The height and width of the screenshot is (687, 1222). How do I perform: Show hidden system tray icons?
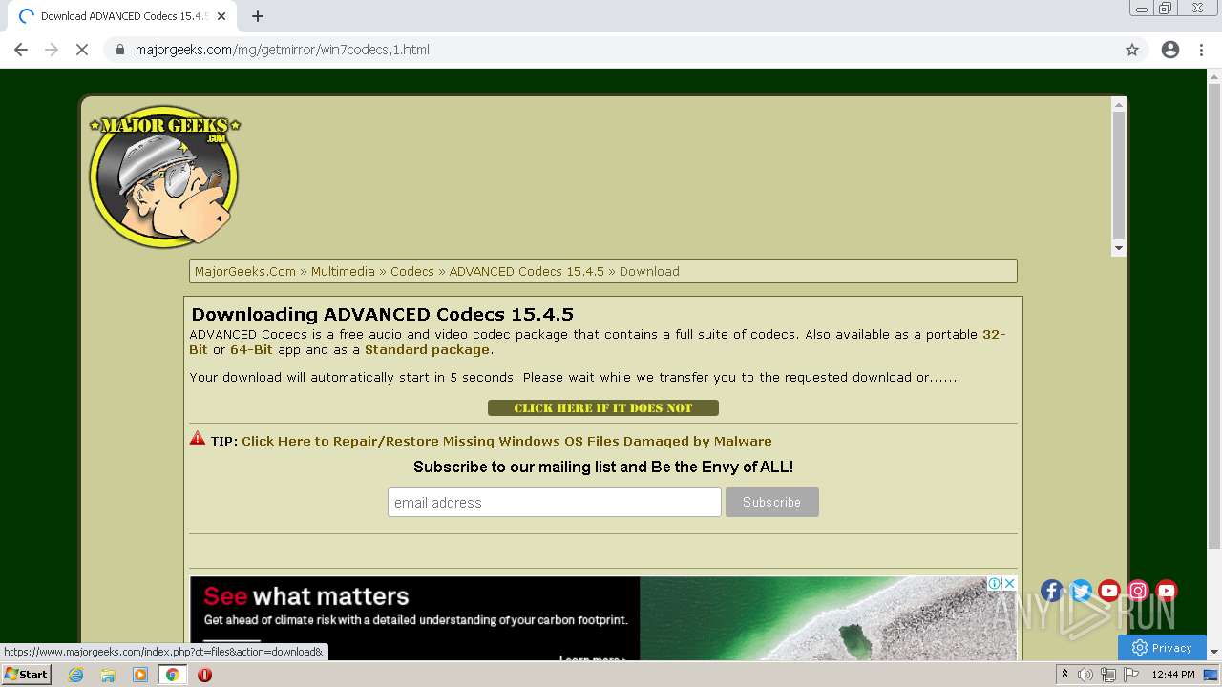click(x=1064, y=675)
